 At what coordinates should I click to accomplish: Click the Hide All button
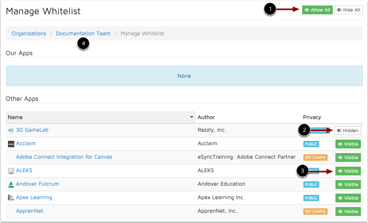tap(349, 10)
